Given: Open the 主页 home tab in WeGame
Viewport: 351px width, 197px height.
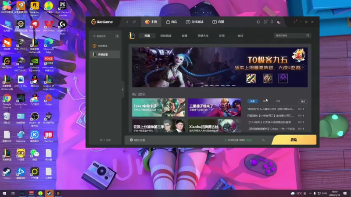Looking at the screenshot, I should coord(151,22).
